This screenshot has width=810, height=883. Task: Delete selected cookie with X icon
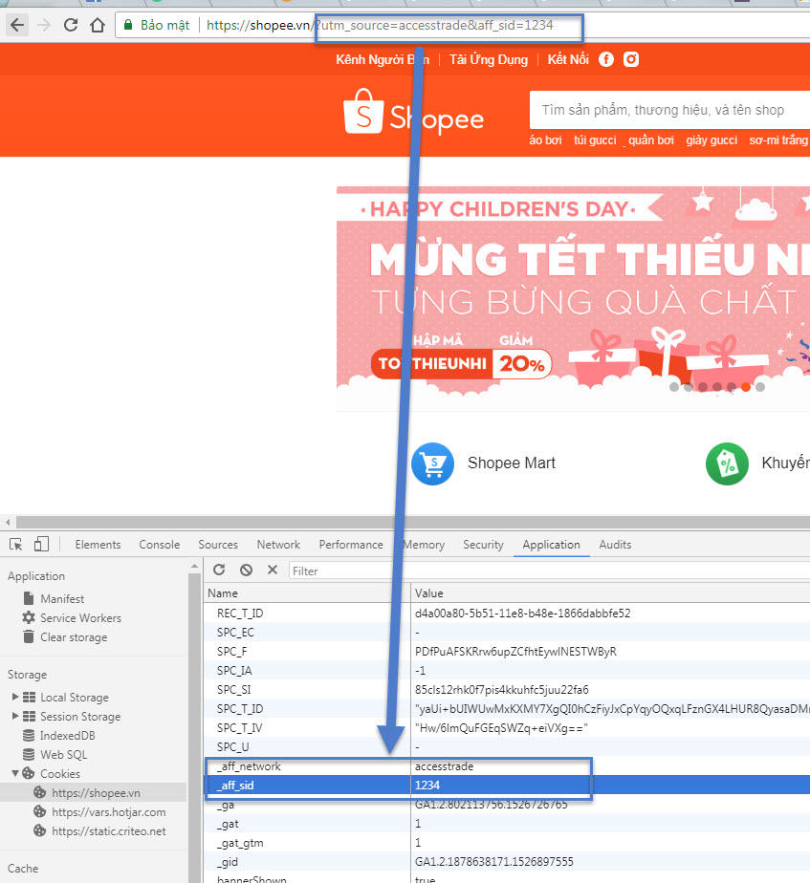273,570
